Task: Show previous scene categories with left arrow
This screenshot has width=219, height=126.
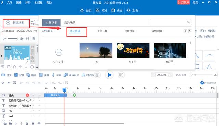Action: (185, 31)
